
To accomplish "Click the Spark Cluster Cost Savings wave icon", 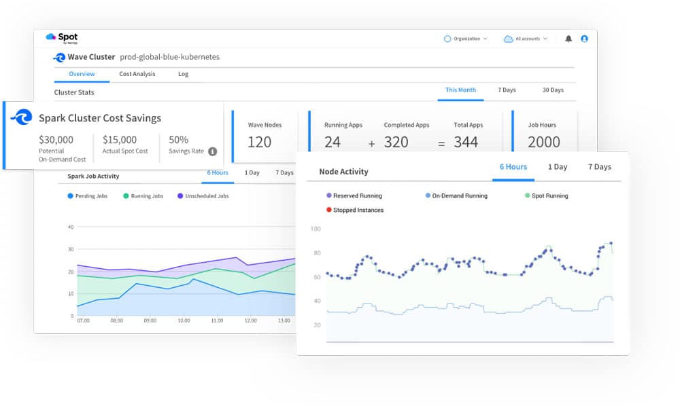I will click(21, 117).
